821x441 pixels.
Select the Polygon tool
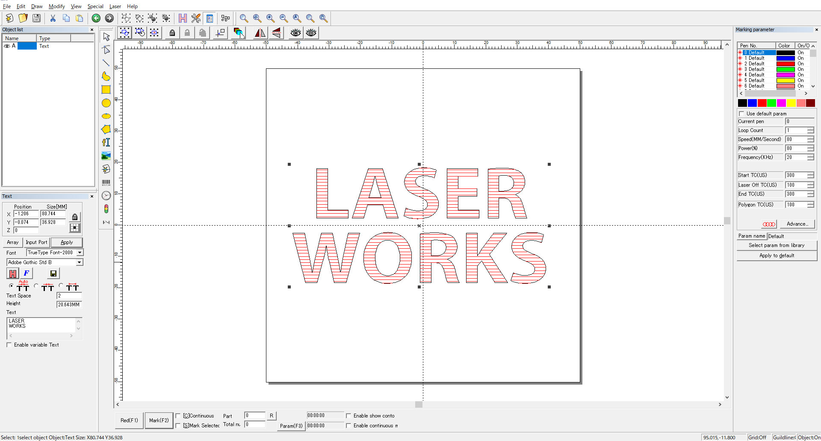(x=106, y=129)
